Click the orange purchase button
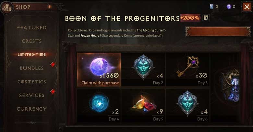This screenshot has width=253, height=132. (x=218, y=31)
